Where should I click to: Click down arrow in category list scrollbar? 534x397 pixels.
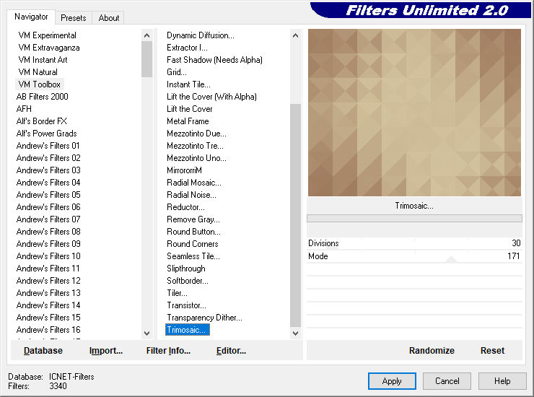pyautogui.click(x=146, y=333)
